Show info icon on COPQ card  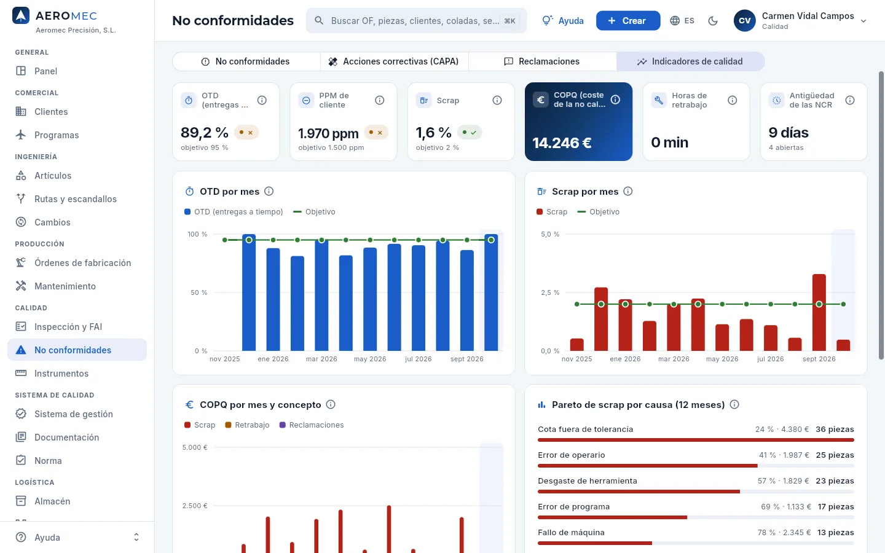(x=615, y=100)
